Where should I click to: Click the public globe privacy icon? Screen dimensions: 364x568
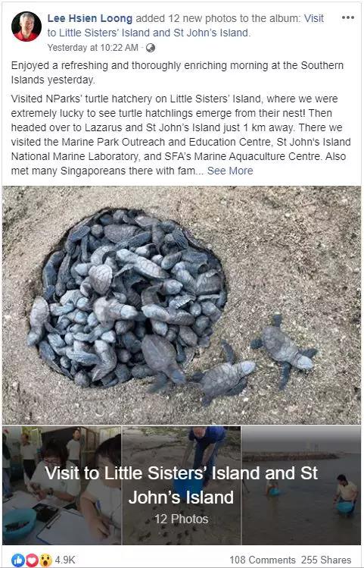click(x=151, y=48)
